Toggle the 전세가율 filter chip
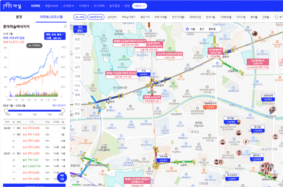The image size is (283, 187). point(210,17)
